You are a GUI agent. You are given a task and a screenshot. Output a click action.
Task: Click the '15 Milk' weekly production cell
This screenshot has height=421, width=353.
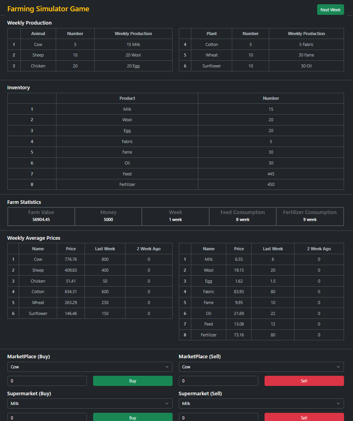133,44
